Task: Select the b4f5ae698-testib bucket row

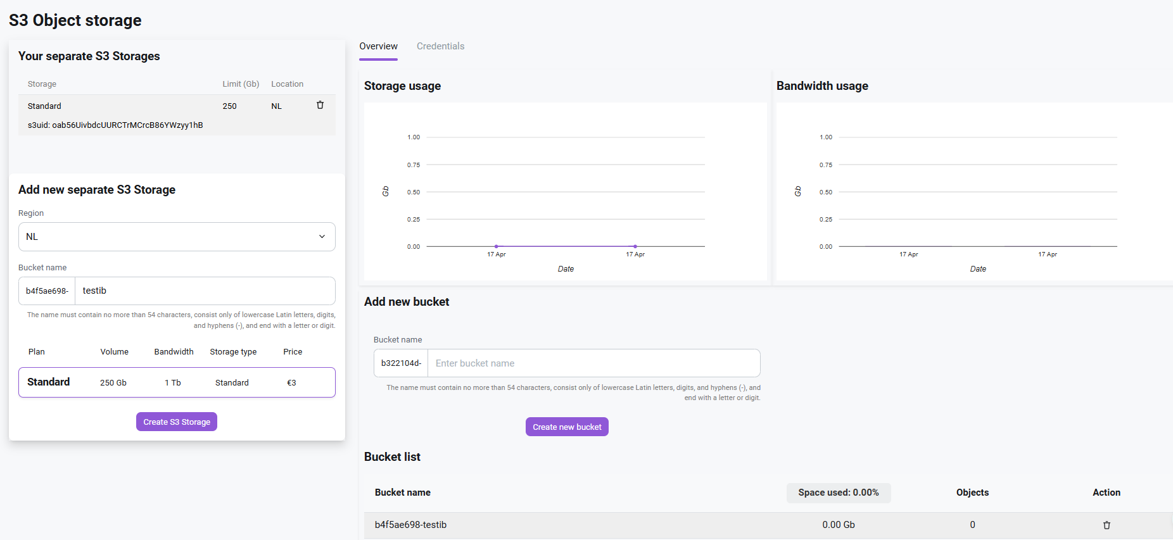Action: pos(768,525)
